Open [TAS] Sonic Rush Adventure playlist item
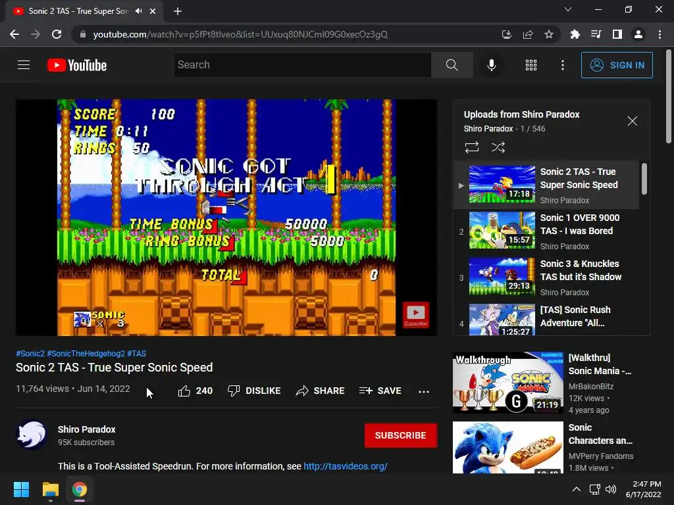Viewport: 674px width, 505px height. [575, 316]
